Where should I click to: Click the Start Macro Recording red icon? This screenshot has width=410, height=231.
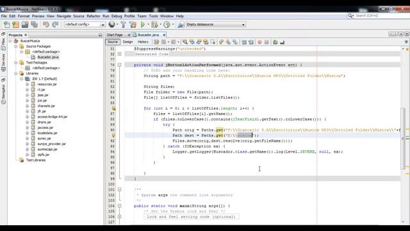click(x=259, y=42)
